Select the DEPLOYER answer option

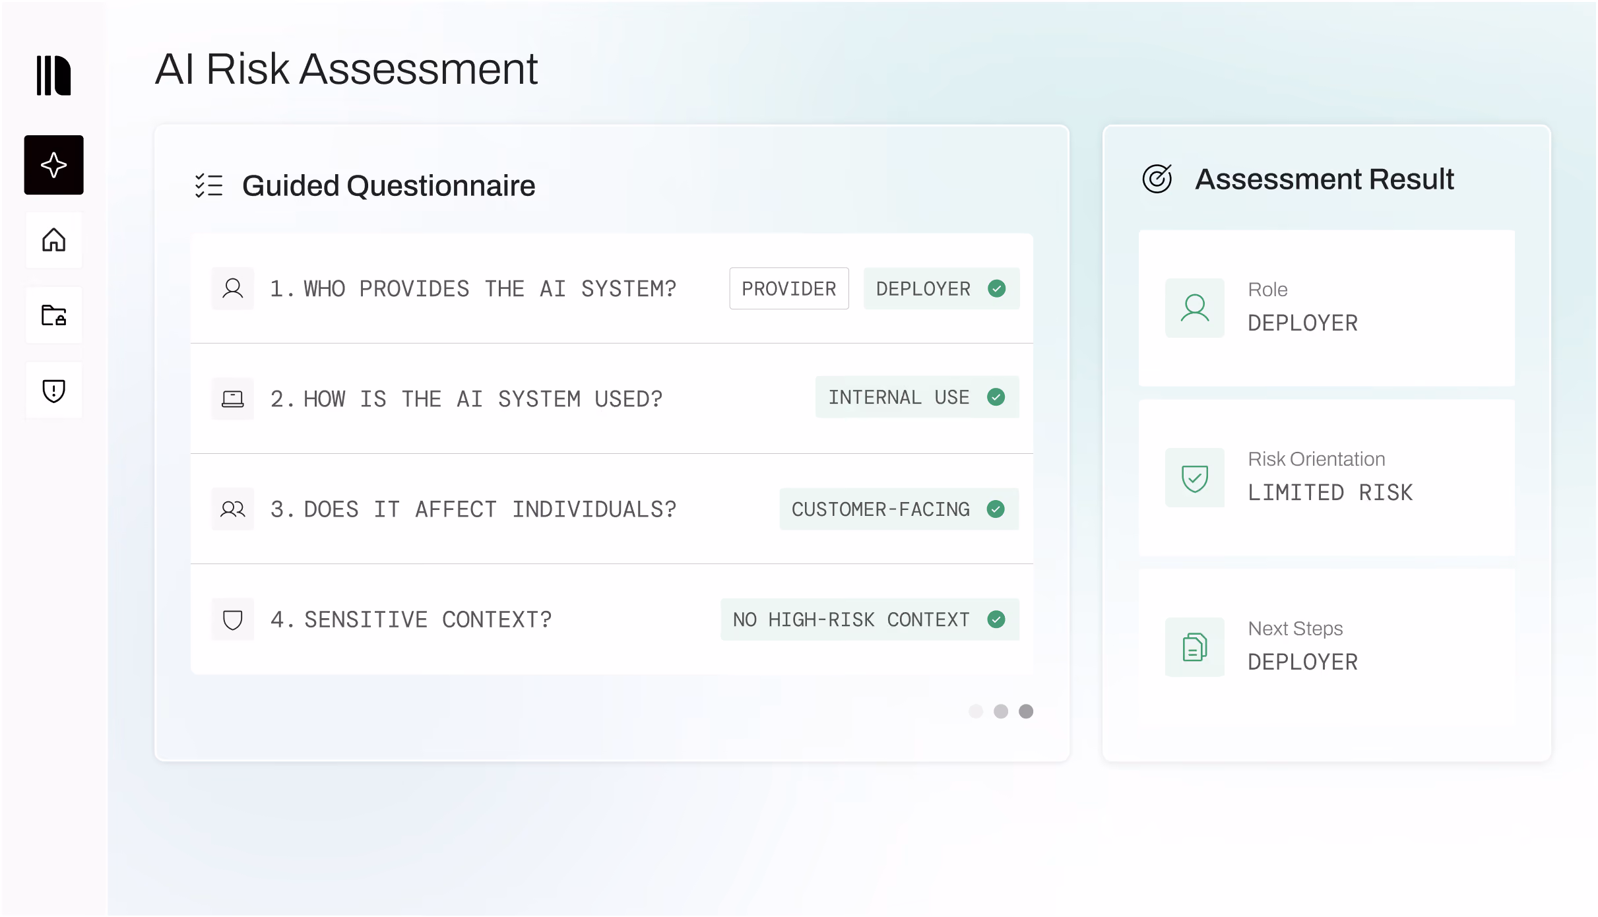tap(942, 288)
